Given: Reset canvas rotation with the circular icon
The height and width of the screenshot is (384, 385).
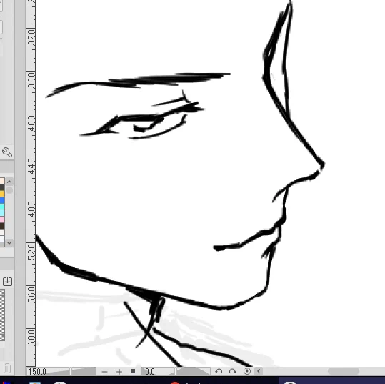Looking at the screenshot, I should click(247, 371).
